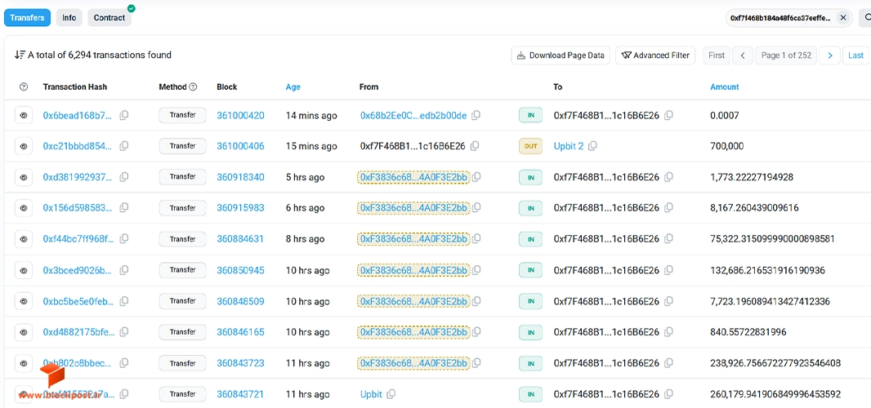Go to previous page with left chevron
Viewport: 871px width, 408px height.
[x=742, y=55]
